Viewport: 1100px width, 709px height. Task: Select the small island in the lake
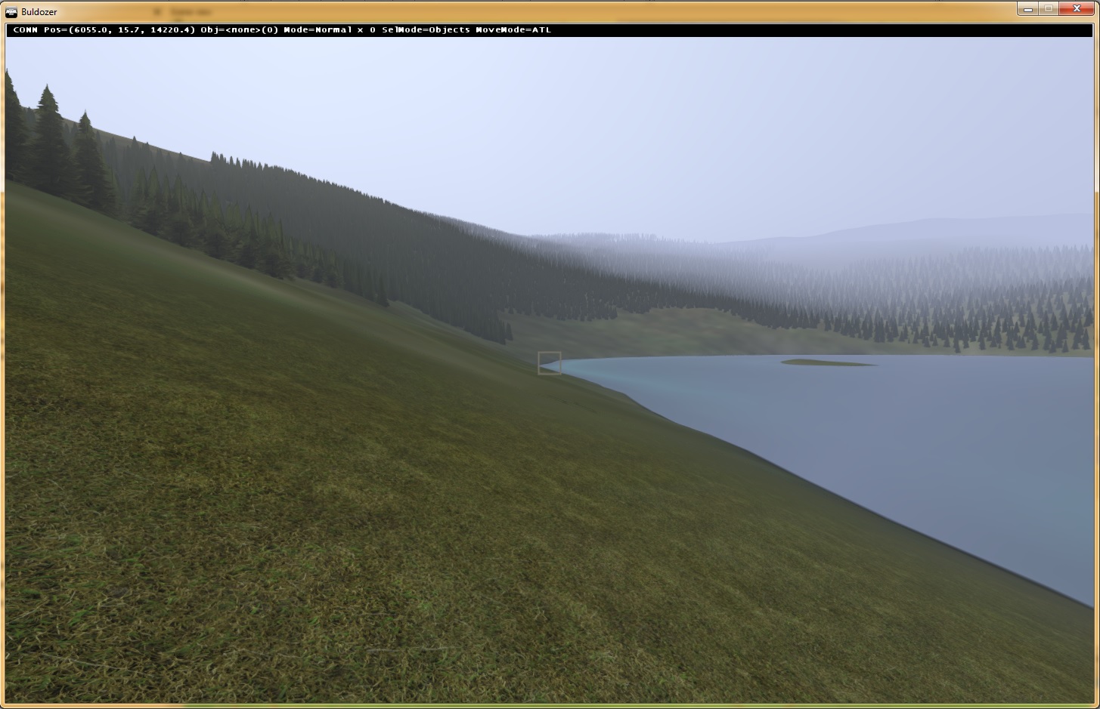tap(828, 363)
